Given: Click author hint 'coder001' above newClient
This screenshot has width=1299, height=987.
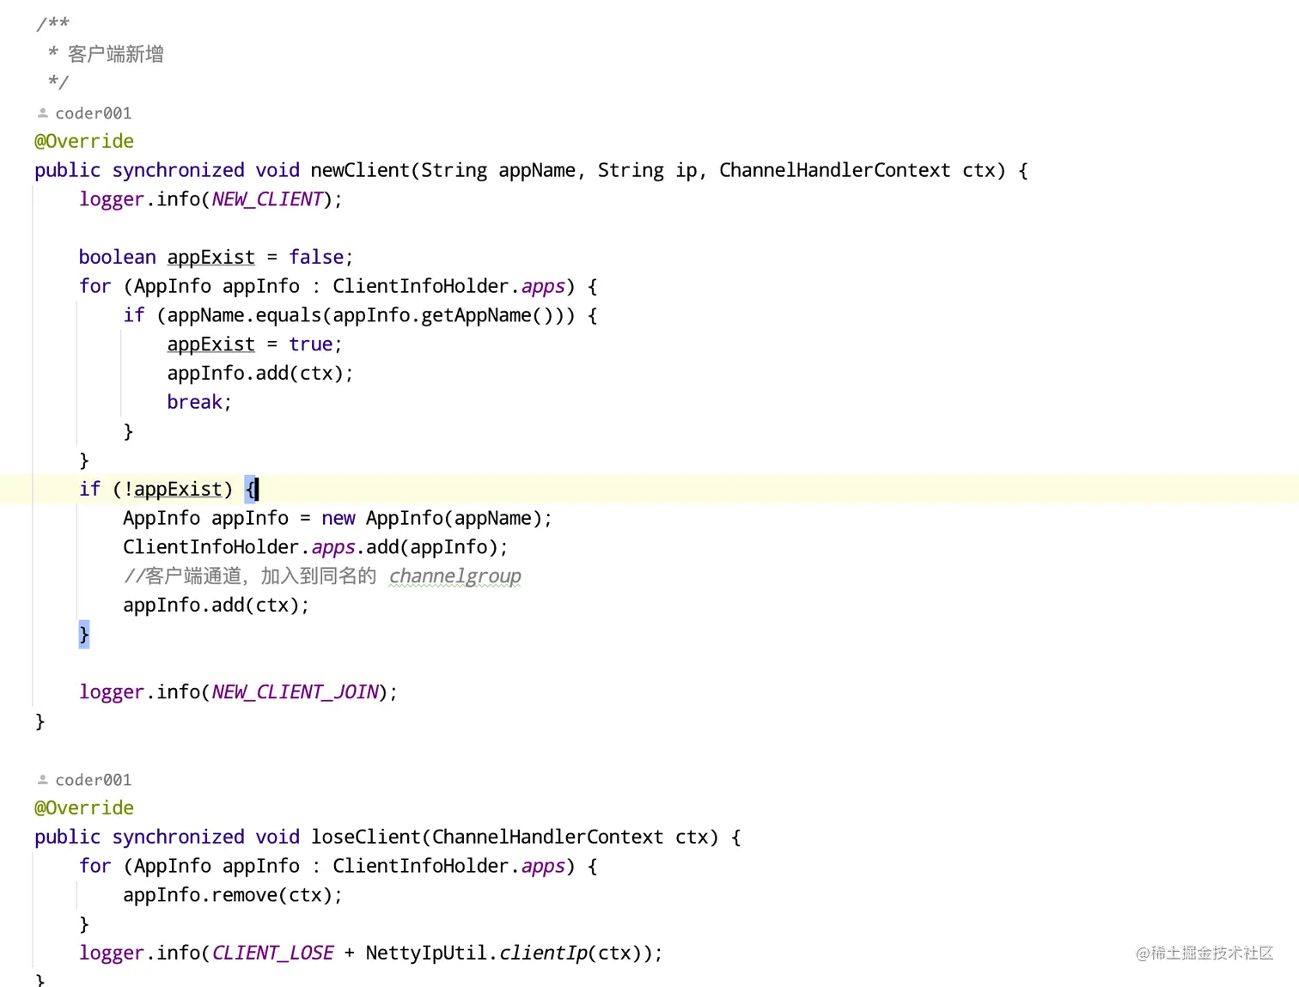Looking at the screenshot, I should coord(94,113).
